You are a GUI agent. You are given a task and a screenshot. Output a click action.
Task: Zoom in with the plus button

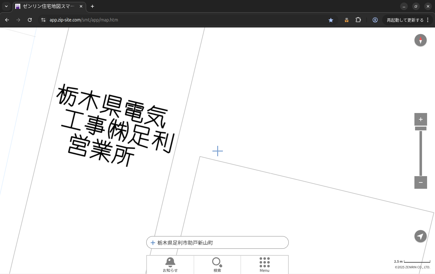coord(420,119)
